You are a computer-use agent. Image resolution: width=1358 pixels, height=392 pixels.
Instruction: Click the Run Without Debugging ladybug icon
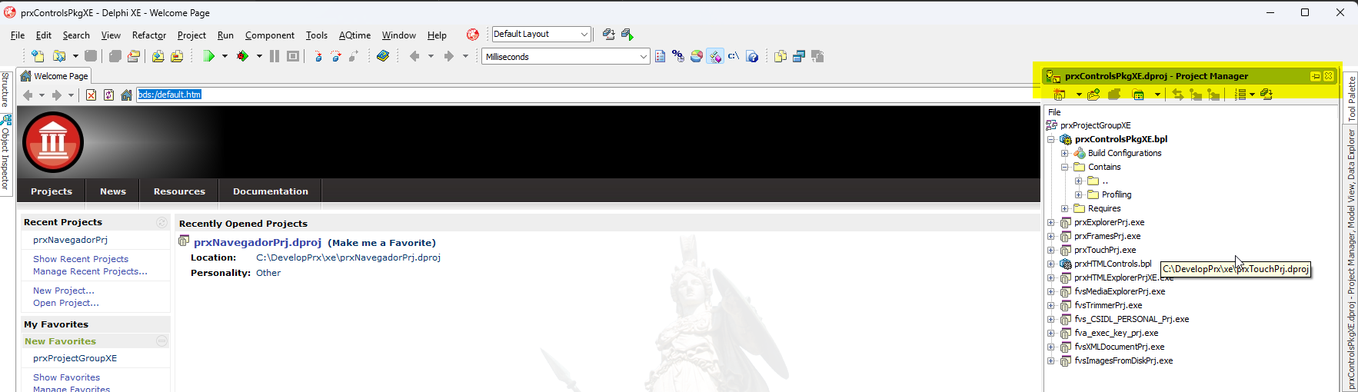[242, 56]
